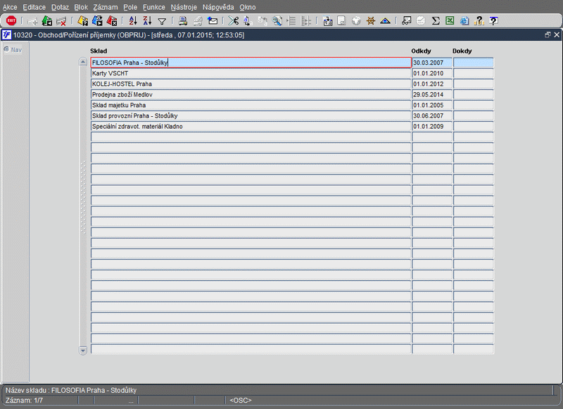
Task: Click the Dokdy field of FILOSOFIA row
Action: click(x=473, y=63)
